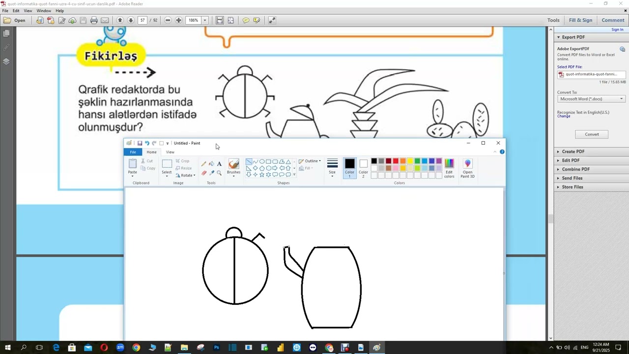The width and height of the screenshot is (629, 354).
Task: Open Google Chrome from the taskbar
Action: pos(136,348)
